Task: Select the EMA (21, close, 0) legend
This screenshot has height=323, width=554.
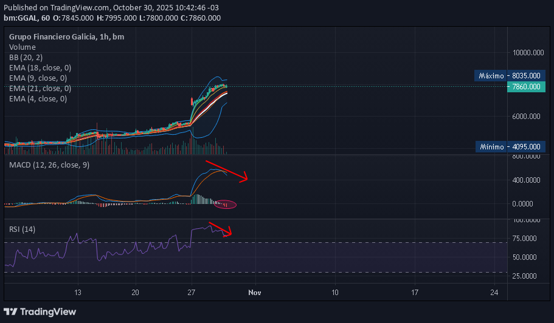Action: 40,88
